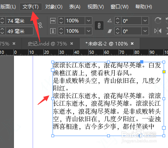Click the shear angle 0° field
The image size is (168, 148).
coord(131,31)
